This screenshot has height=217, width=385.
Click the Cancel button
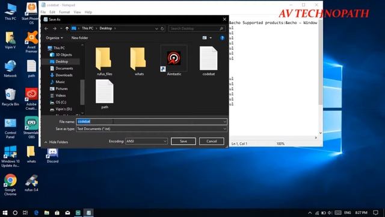pyautogui.click(x=211, y=141)
